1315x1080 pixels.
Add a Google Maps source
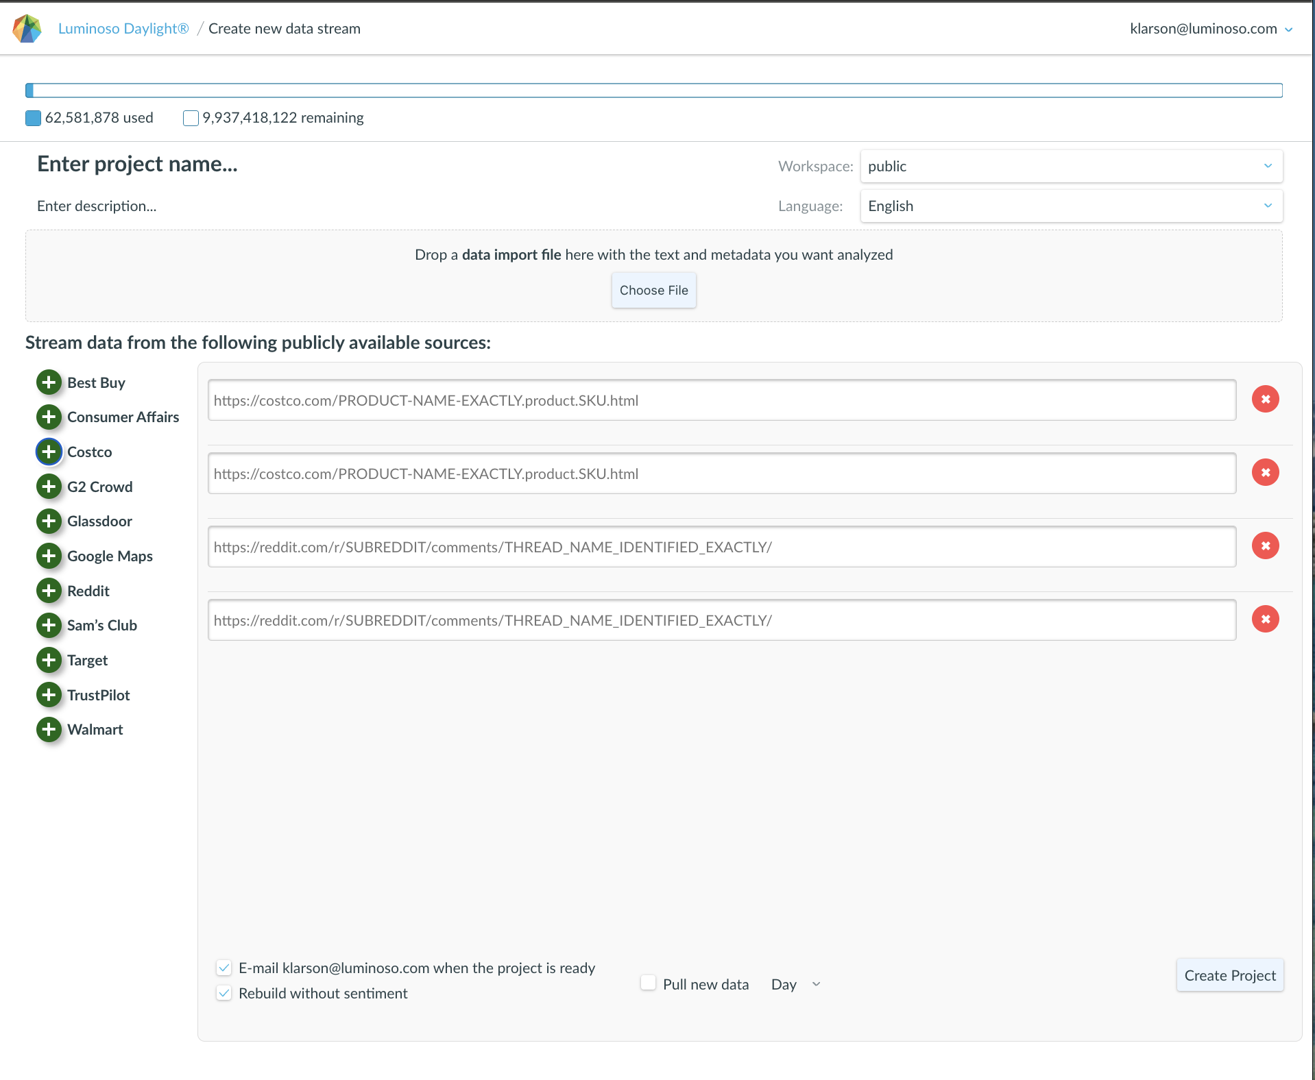click(x=49, y=556)
